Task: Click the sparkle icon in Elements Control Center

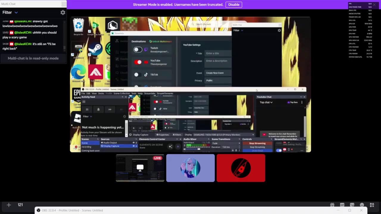Action: (x=170, y=146)
